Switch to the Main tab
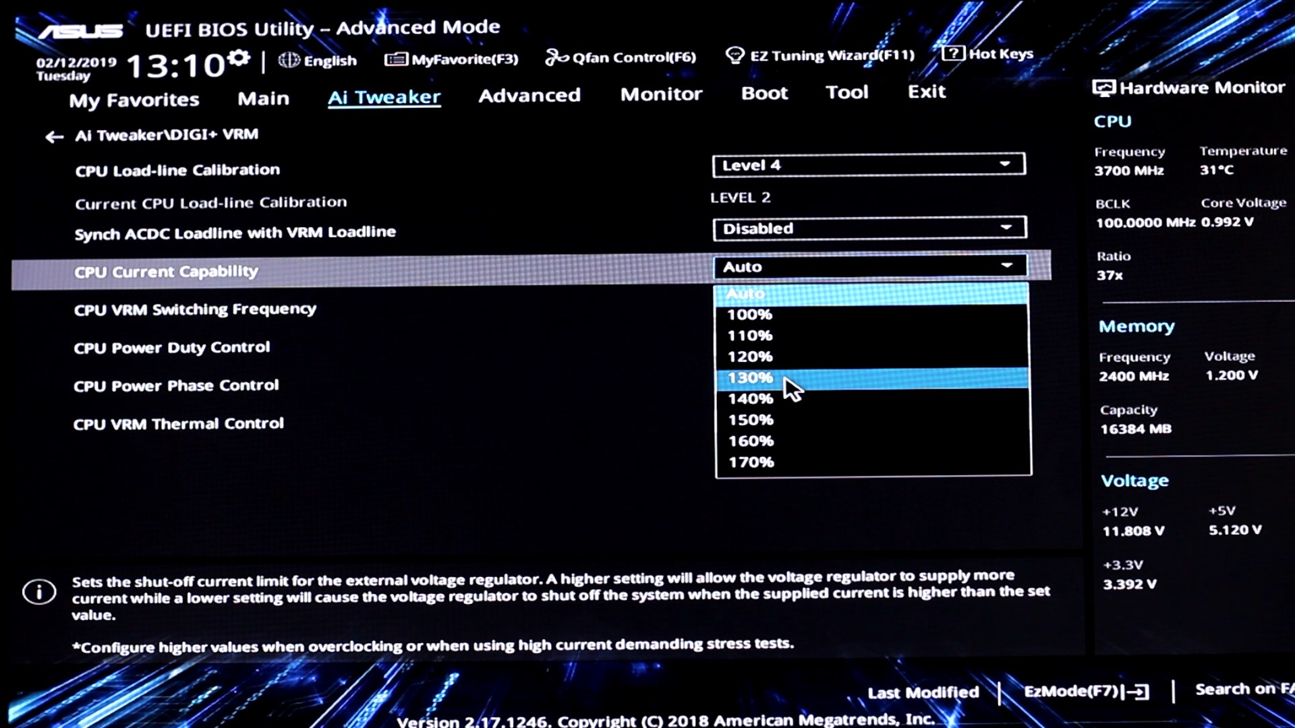The image size is (1295, 728). pyautogui.click(x=263, y=98)
